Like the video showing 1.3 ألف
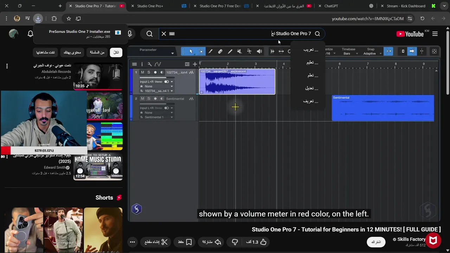This screenshot has width=450, height=253. [256, 242]
